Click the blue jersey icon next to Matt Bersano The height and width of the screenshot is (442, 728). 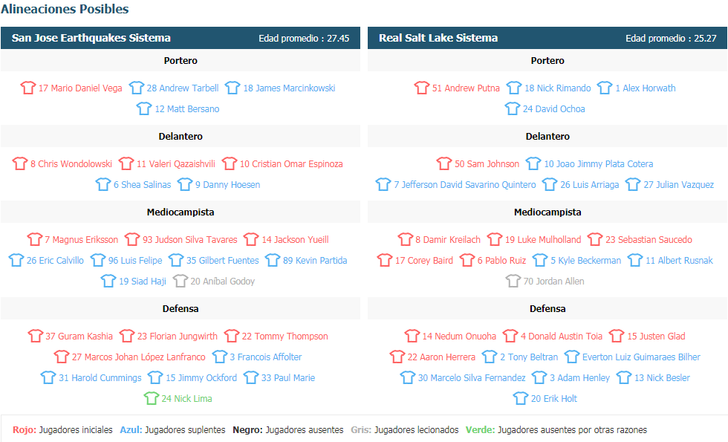(144, 108)
